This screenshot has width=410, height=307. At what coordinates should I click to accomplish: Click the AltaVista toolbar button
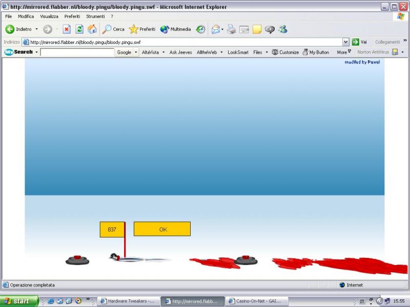(150, 52)
